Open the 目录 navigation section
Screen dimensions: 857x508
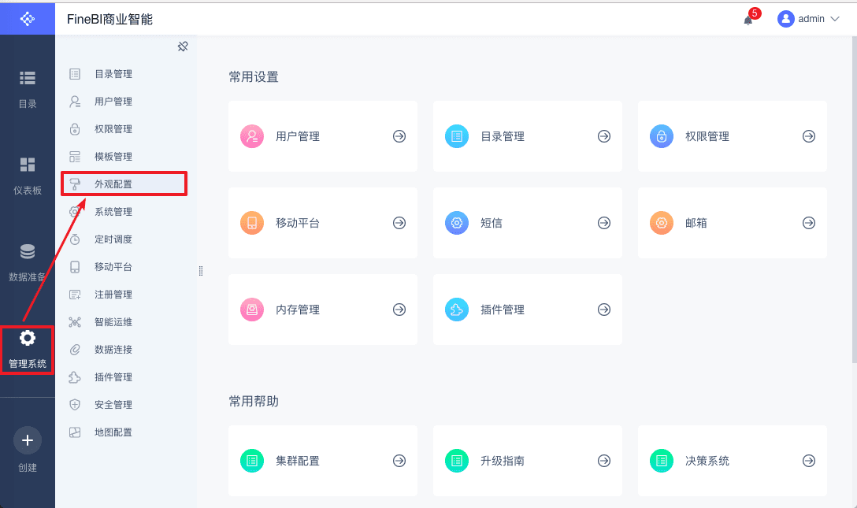pos(28,87)
